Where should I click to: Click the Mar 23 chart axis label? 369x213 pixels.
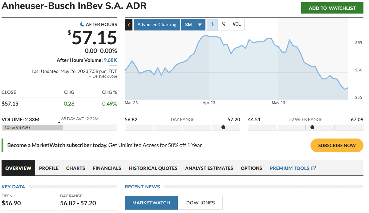click(131, 103)
